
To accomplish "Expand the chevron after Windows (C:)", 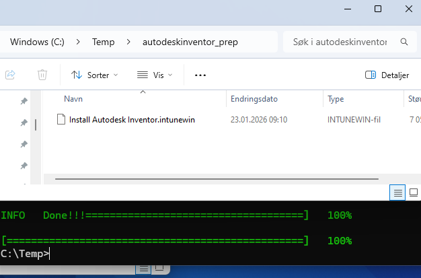I will (x=78, y=42).
